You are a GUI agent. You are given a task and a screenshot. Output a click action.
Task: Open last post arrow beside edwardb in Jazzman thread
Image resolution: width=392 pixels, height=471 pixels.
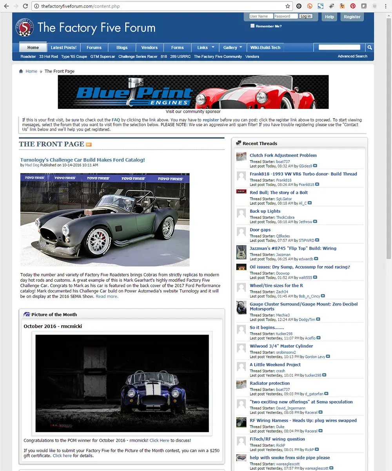click(316, 259)
